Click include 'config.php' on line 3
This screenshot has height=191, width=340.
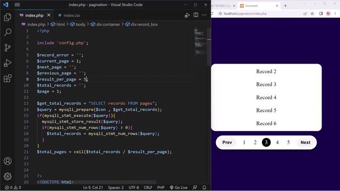pos(63,43)
